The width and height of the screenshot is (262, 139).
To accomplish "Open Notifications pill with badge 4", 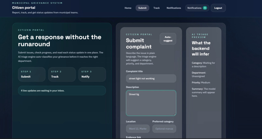I will coord(197,8).
